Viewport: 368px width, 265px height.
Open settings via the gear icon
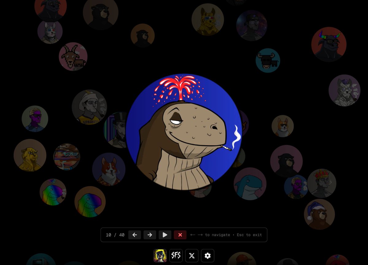pos(208,256)
